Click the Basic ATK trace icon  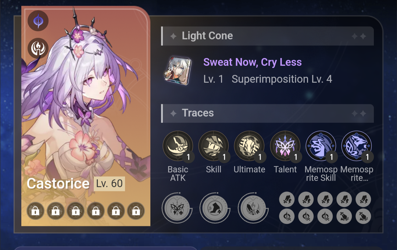[x=178, y=146]
